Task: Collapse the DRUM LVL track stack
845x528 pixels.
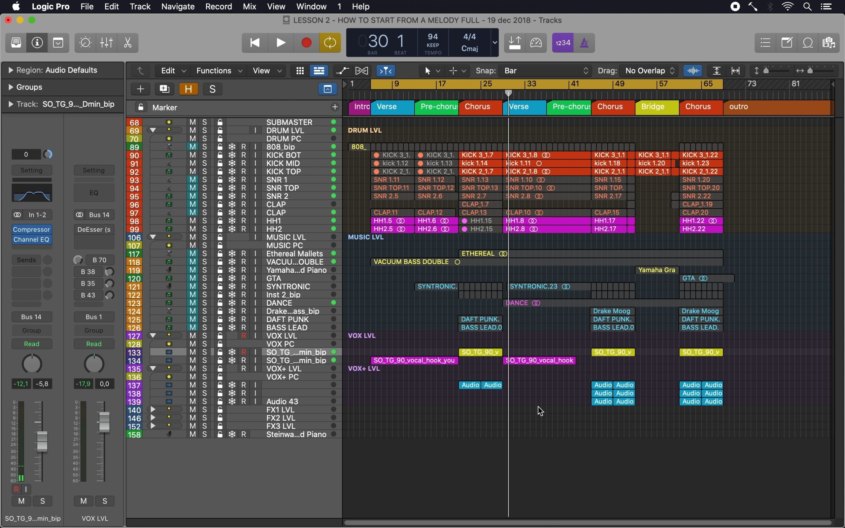Action: (x=152, y=130)
